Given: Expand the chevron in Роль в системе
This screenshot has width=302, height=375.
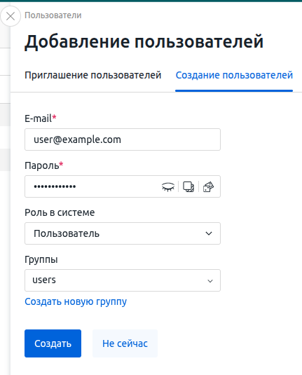Looking at the screenshot, I should click(x=209, y=233).
